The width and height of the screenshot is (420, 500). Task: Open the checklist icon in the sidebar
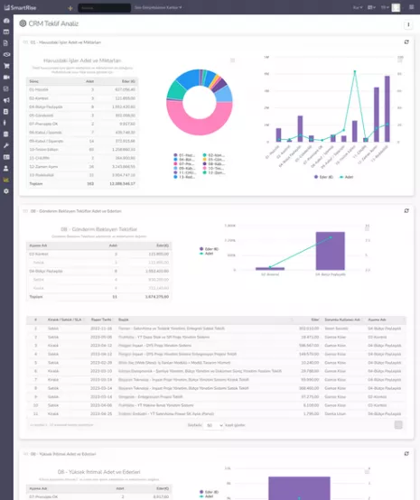[6, 88]
